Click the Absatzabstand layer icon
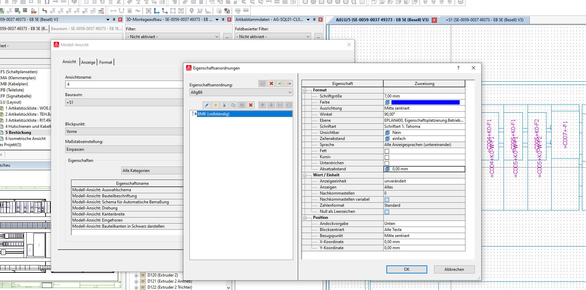This screenshot has width=586, height=290. pos(387,169)
